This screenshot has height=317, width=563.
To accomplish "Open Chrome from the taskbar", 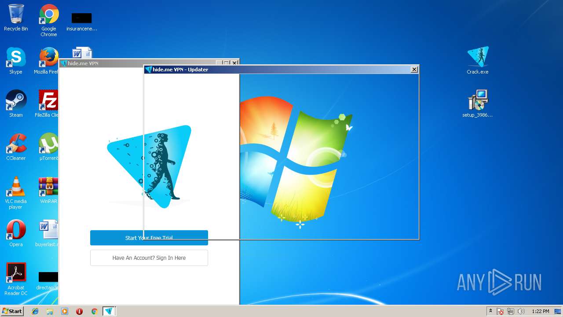I will click(x=94, y=311).
